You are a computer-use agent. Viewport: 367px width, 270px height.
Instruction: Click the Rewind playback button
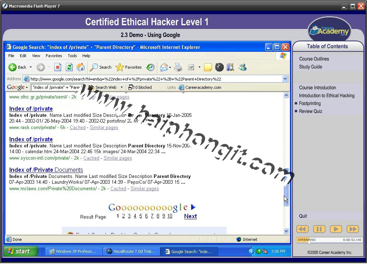point(302,229)
